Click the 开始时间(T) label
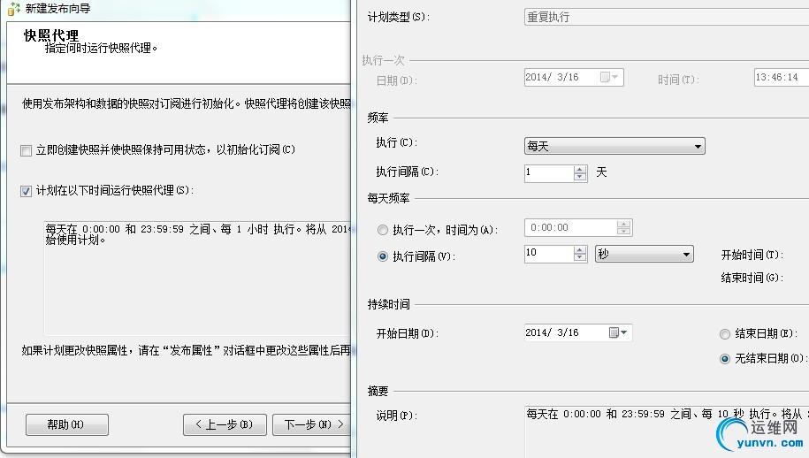Image resolution: width=809 pixels, height=458 pixels. point(752,255)
